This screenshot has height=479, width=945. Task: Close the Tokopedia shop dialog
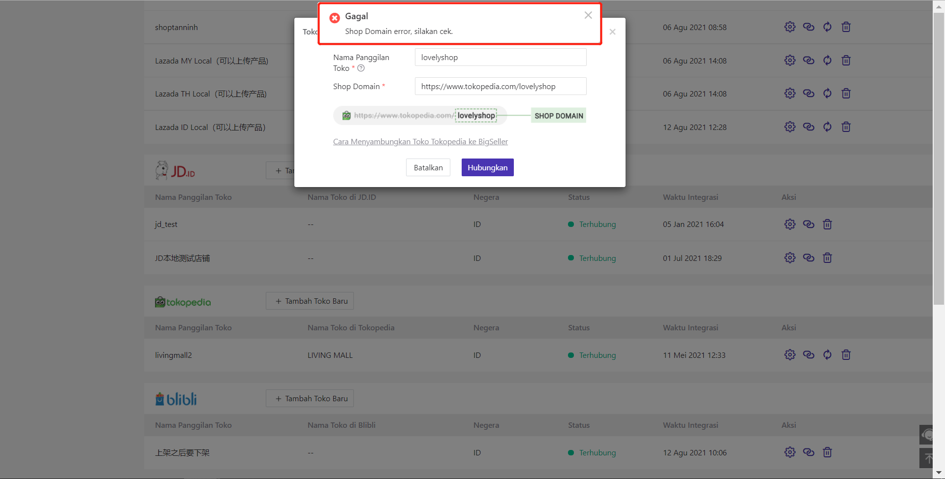[612, 32]
